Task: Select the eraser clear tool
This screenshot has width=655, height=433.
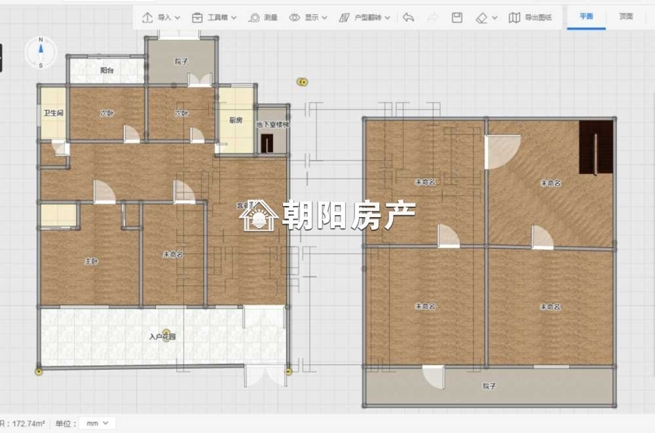Action: pyautogui.click(x=481, y=18)
